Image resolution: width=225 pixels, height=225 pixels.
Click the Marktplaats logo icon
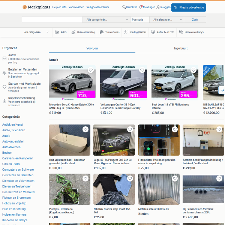pyautogui.click(x=25, y=7)
